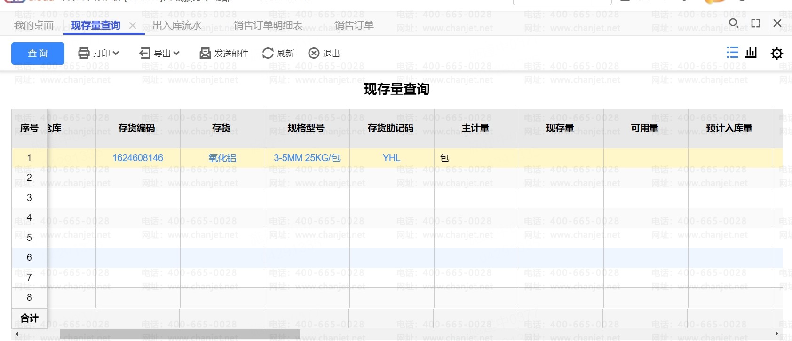Image resolution: width=792 pixels, height=341 pixels.
Task: Click the search magnifier icon
Action: [733, 23]
